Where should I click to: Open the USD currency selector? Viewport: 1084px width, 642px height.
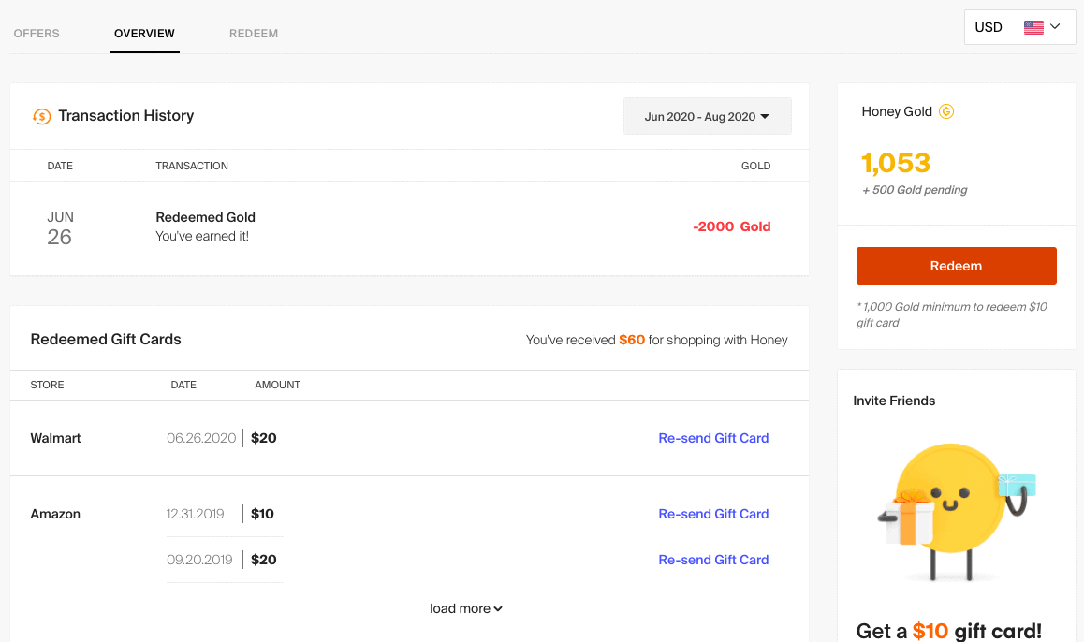[x=1018, y=27]
